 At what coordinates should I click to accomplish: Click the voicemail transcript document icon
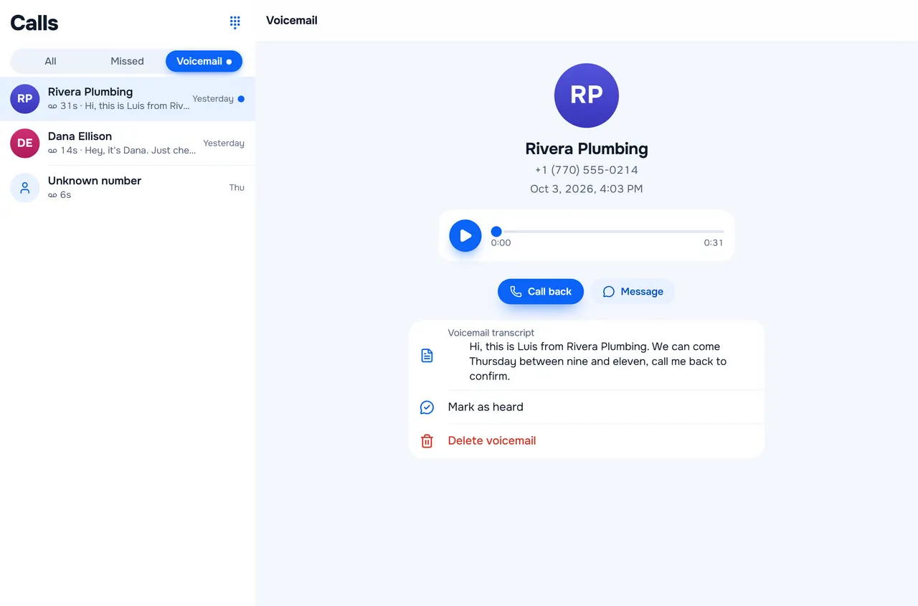coord(427,355)
